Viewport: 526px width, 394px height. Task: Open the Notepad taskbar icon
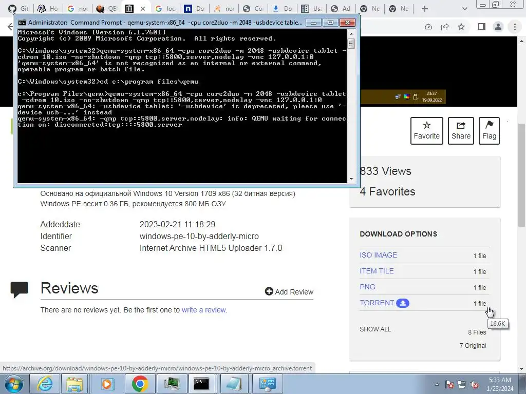[234, 384]
